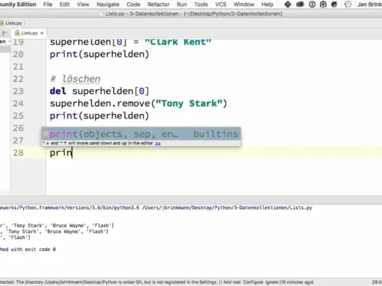The height and width of the screenshot is (286, 382).
Task: Click the Jan Brink user name in menu bar
Action: click(x=369, y=4)
